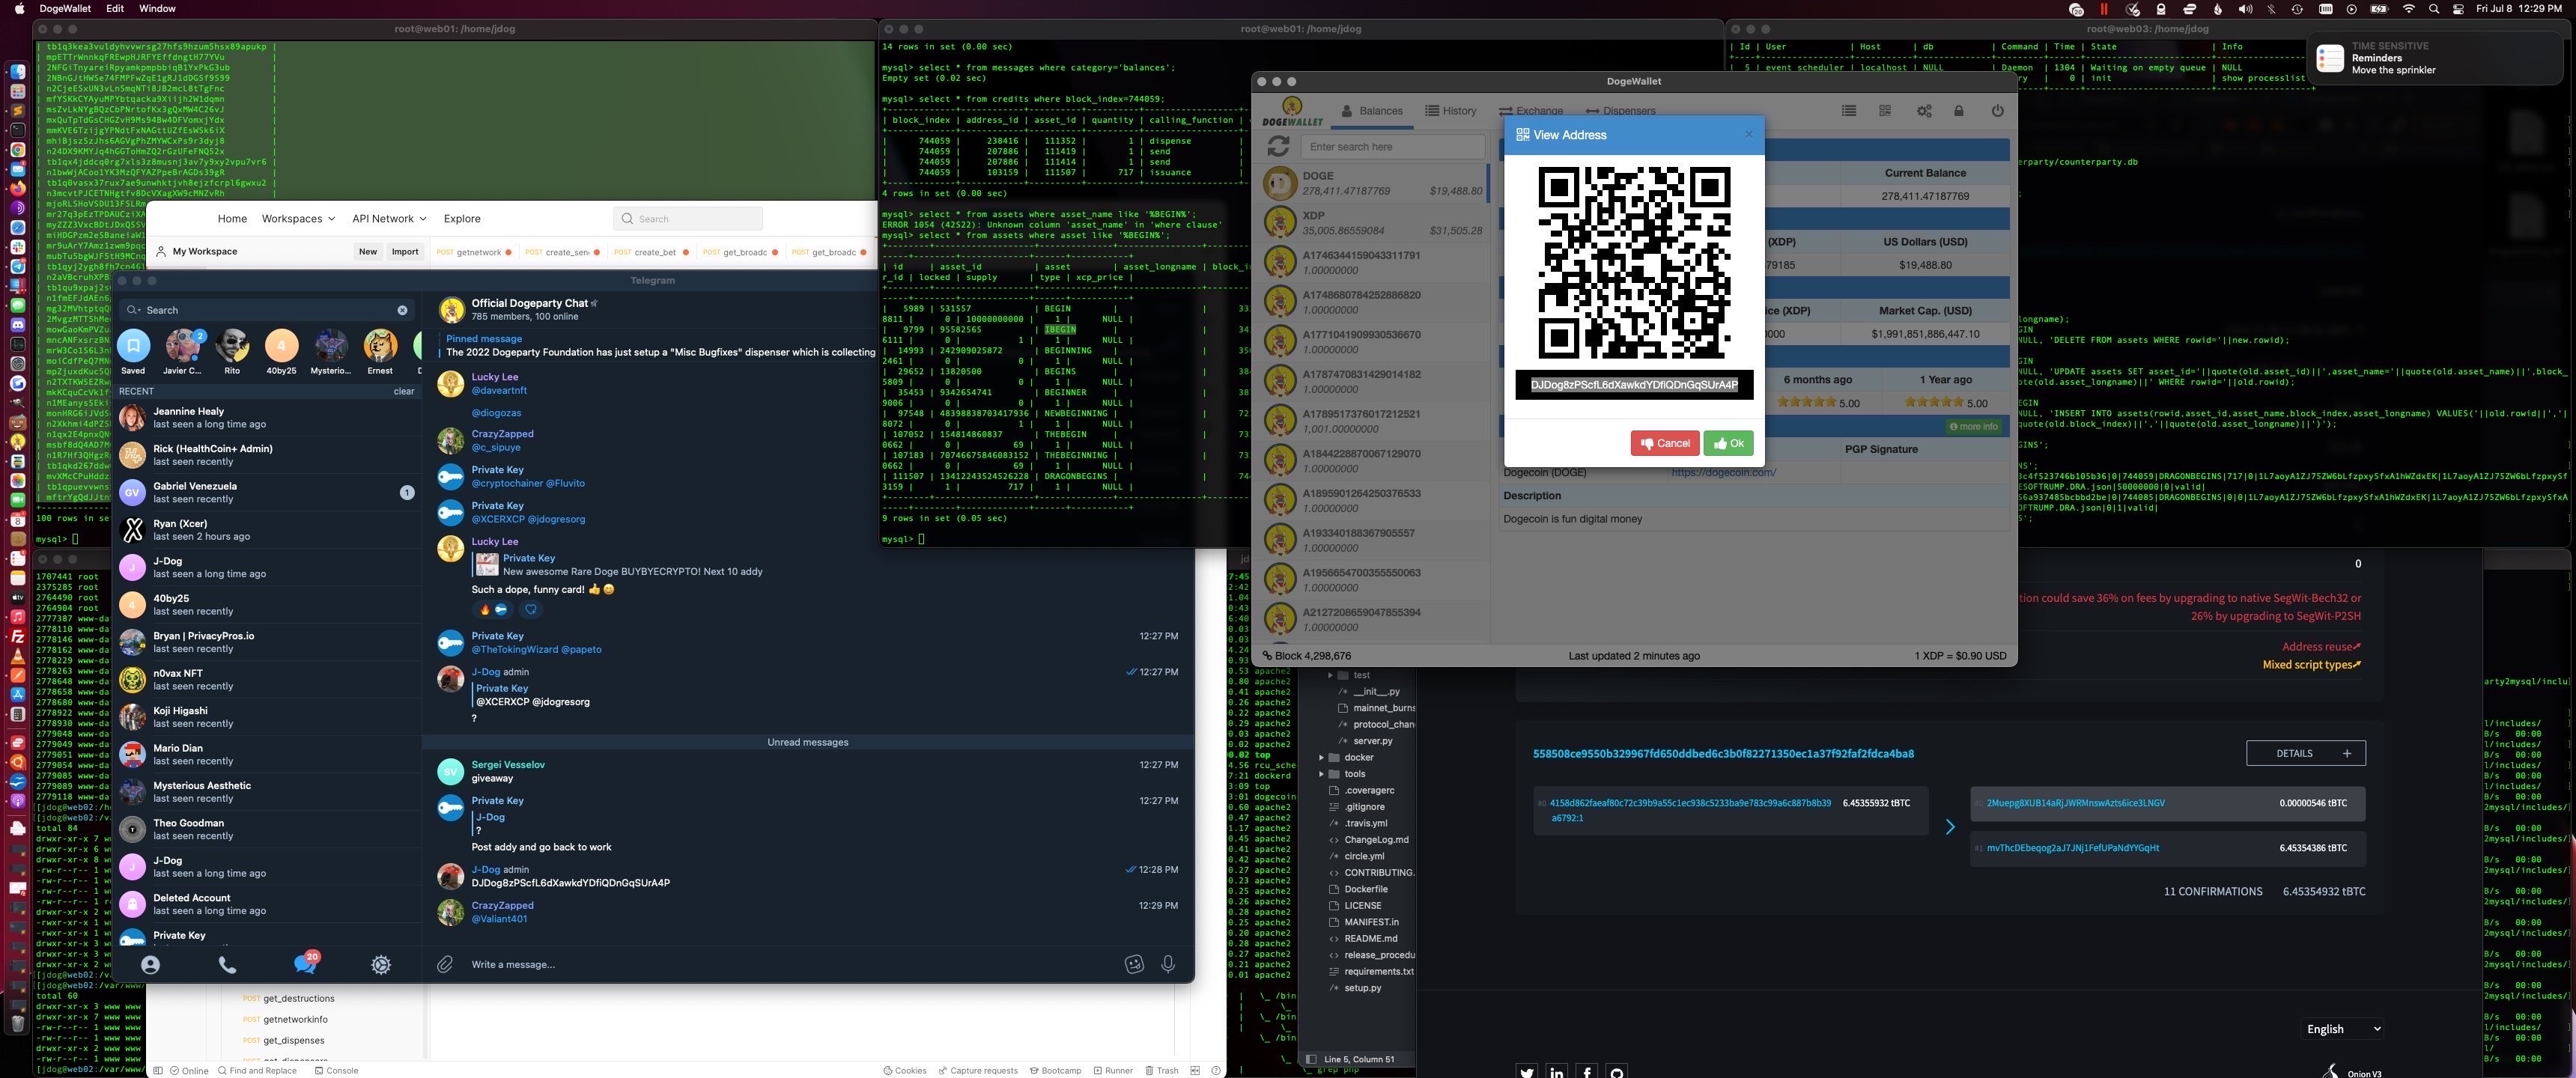Open DogeWallet settings gears icon
This screenshot has width=2576, height=1078.
(x=1924, y=111)
